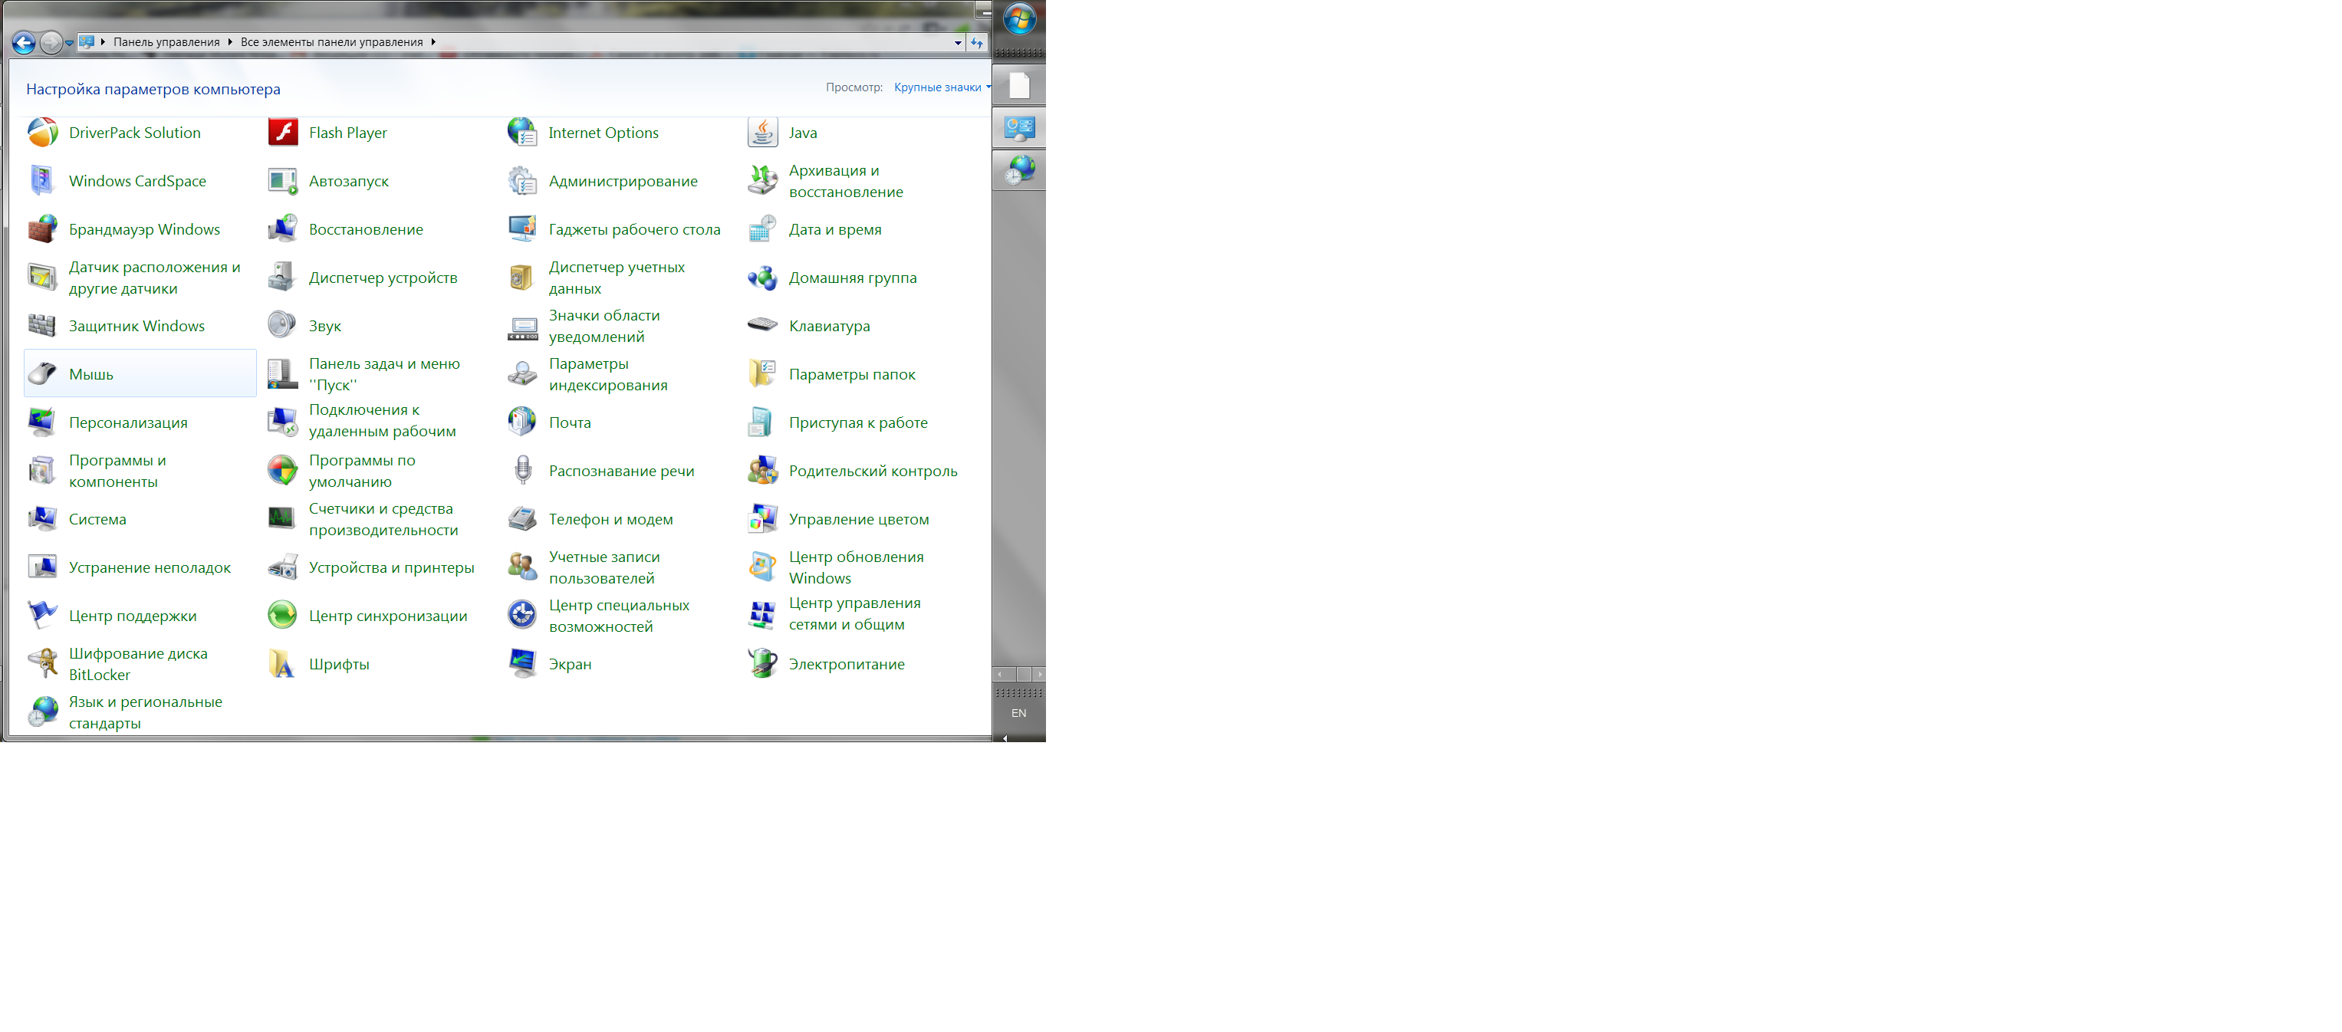The image size is (2342, 1032).
Task: Click the Управление цветом icon
Action: (763, 518)
